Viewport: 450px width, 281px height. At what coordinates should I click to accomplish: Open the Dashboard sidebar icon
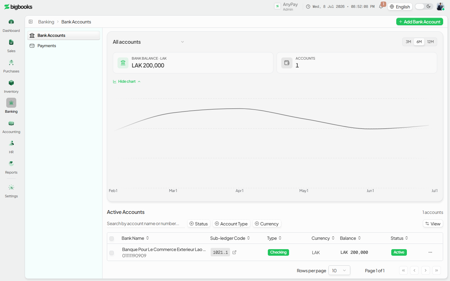[x=11, y=22]
